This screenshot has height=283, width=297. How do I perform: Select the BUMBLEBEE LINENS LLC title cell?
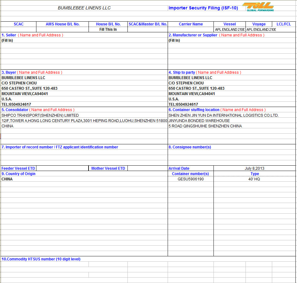(x=84, y=8)
